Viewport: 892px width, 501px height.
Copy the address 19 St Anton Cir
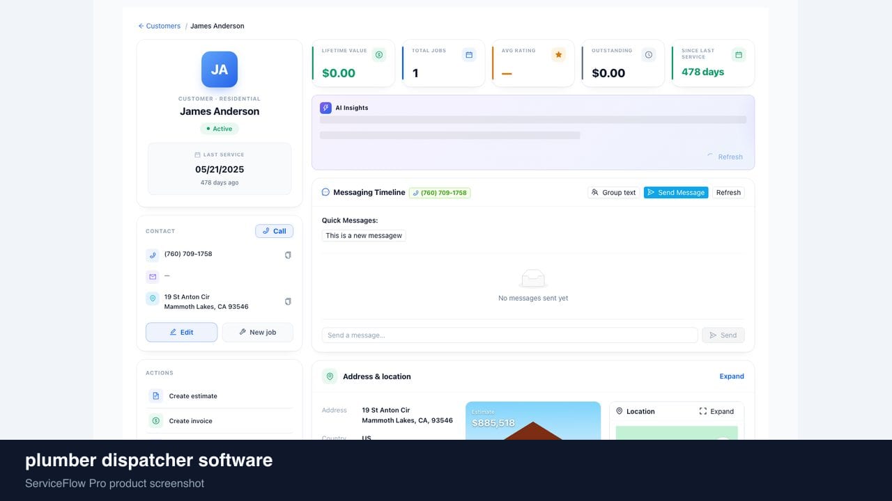[x=288, y=301]
